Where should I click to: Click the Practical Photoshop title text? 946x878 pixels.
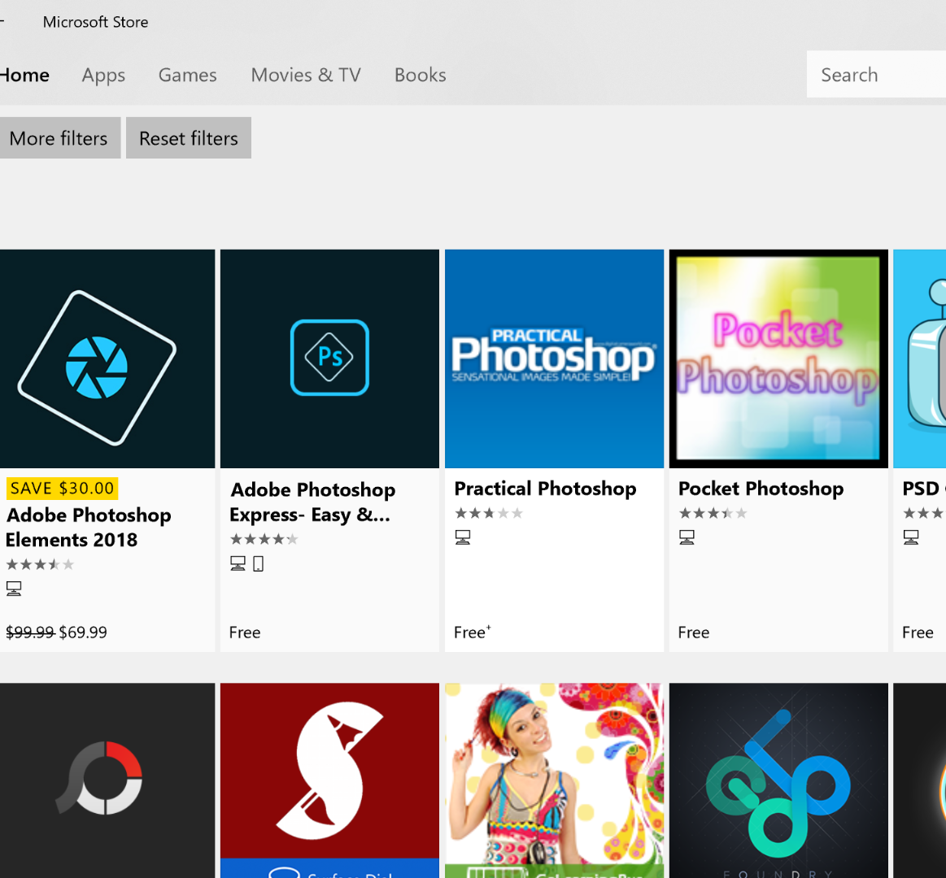tap(546, 489)
